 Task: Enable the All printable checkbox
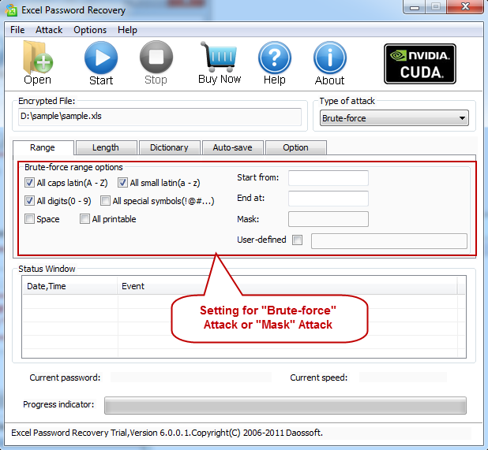click(x=84, y=218)
